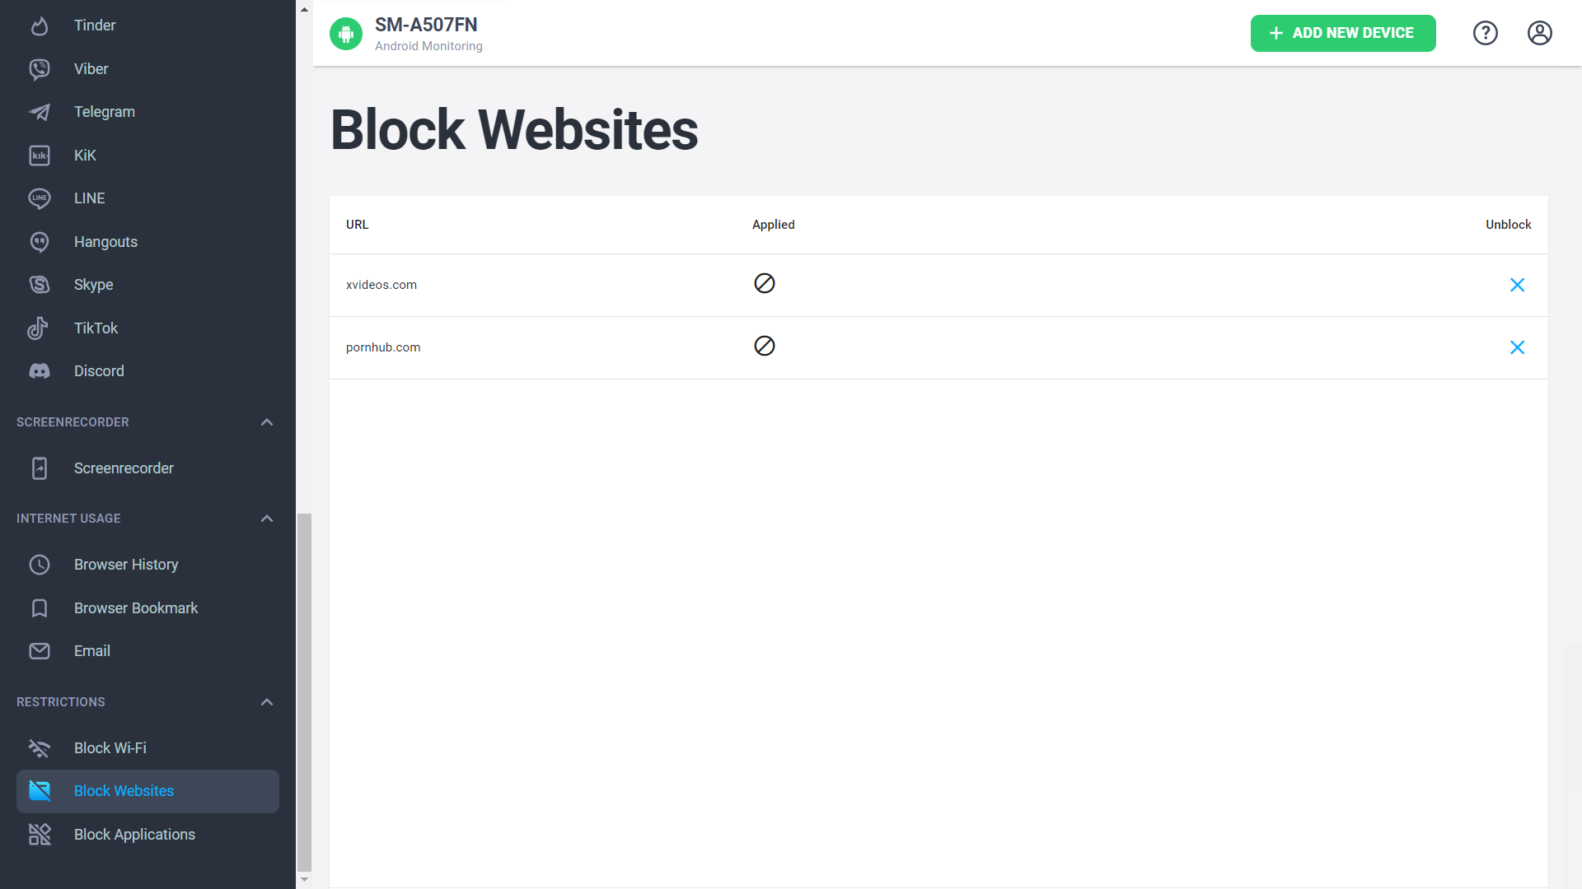
Task: Open the Viber menu item
Action: click(x=147, y=69)
